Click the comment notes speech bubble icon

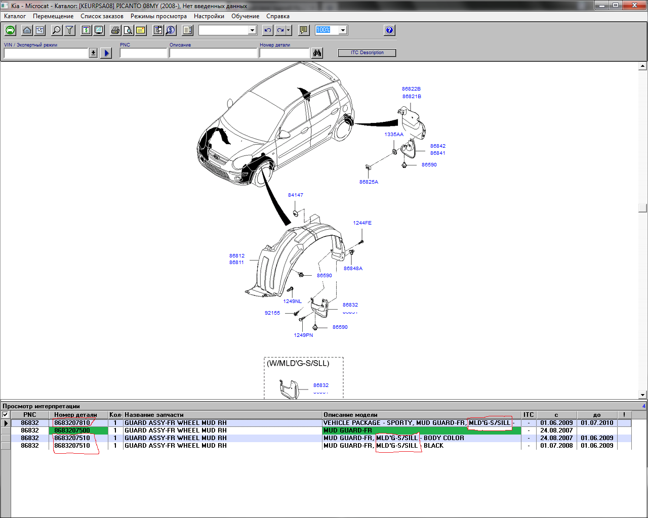point(304,30)
